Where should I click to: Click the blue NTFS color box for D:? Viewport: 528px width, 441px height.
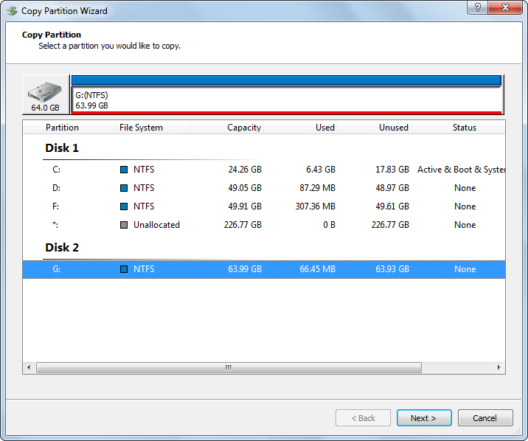click(124, 188)
